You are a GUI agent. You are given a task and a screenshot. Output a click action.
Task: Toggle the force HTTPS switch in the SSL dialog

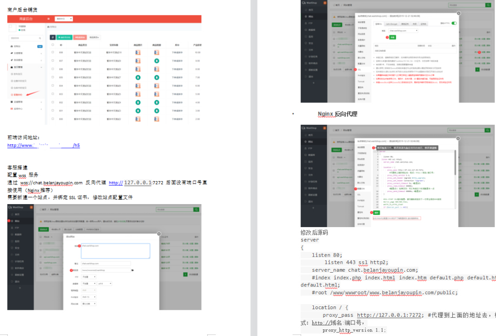pyautogui.click(x=454, y=23)
